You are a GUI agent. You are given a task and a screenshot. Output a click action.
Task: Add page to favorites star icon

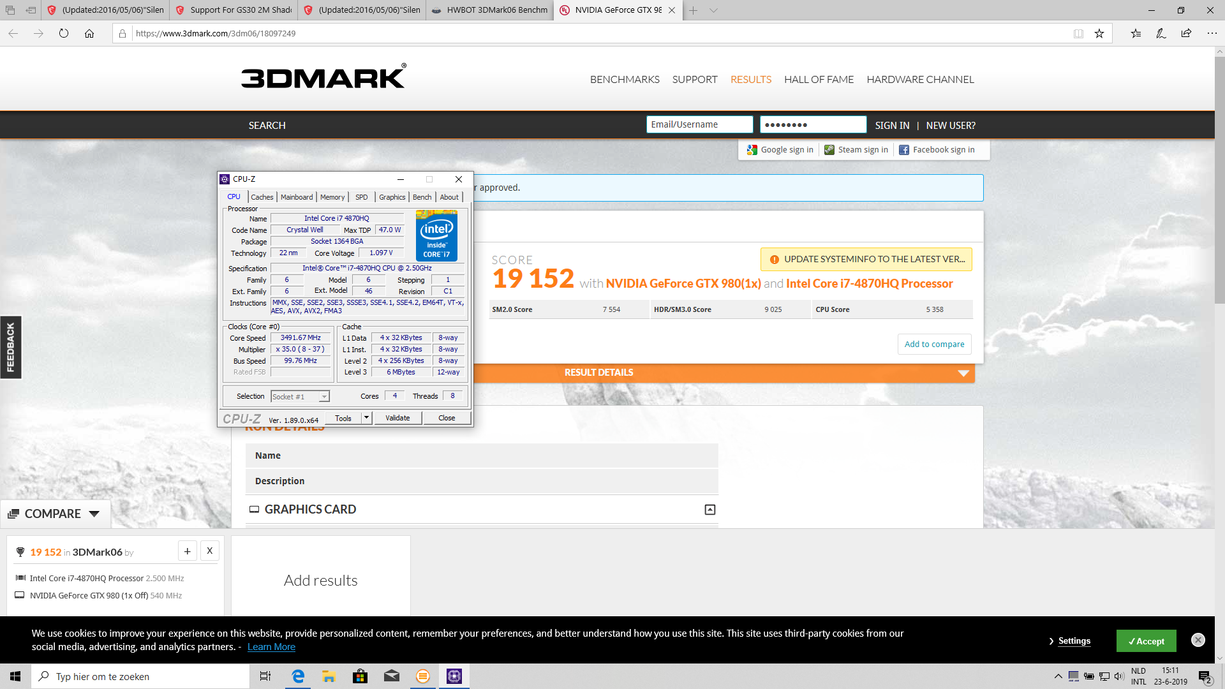1099,33
